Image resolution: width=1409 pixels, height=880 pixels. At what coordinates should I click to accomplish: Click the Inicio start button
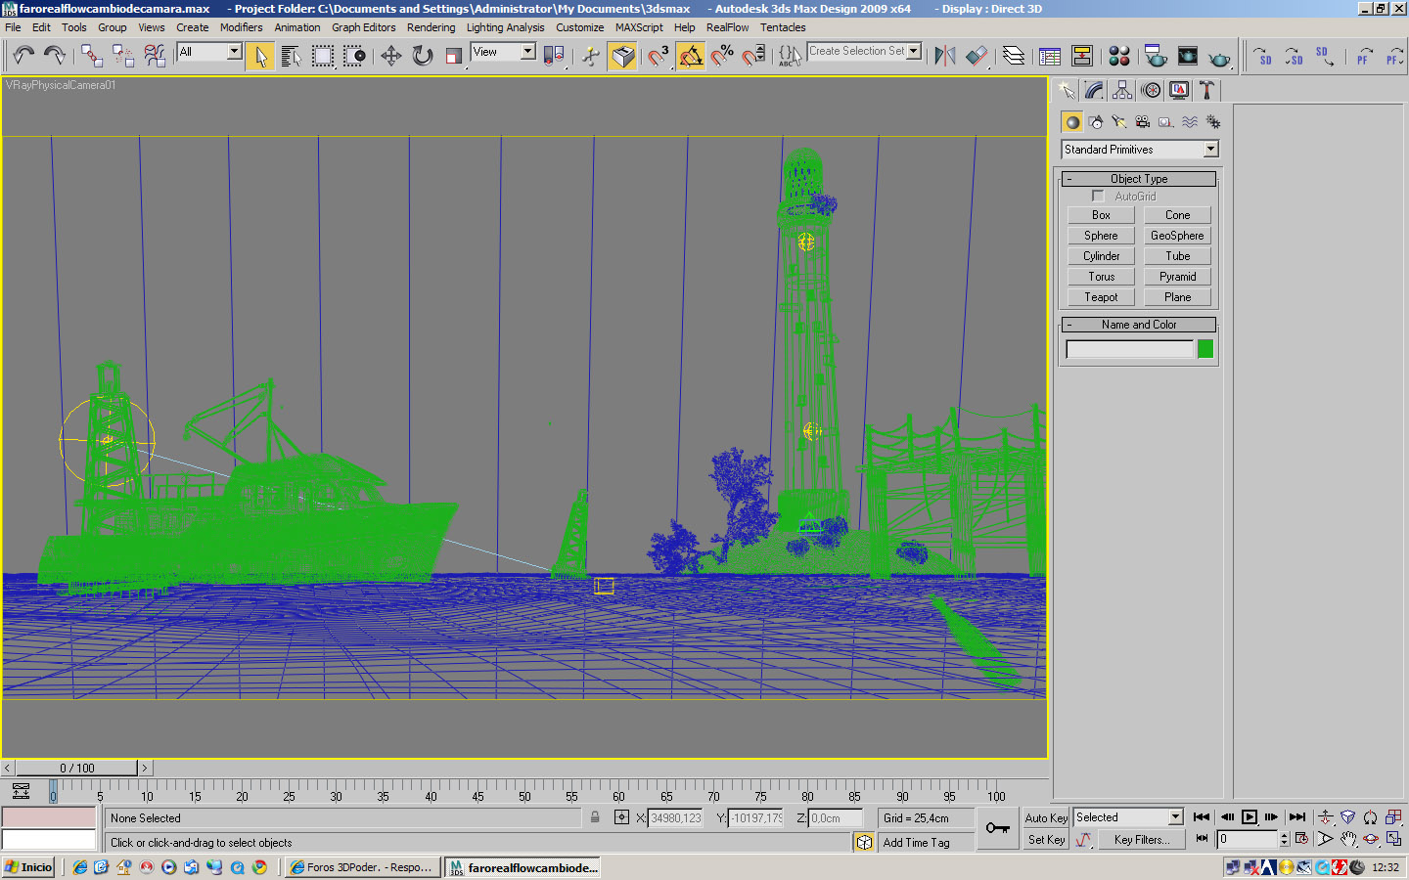[29, 867]
